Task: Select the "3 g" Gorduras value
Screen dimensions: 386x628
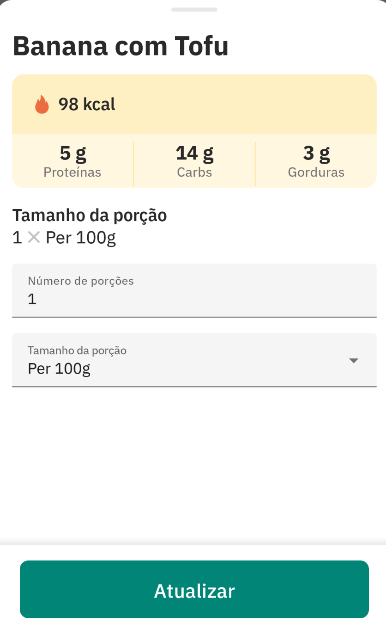Action: pyautogui.click(x=316, y=153)
